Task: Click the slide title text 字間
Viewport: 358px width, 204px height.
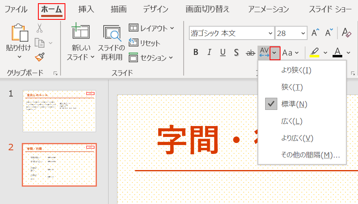Action: tap(188, 140)
